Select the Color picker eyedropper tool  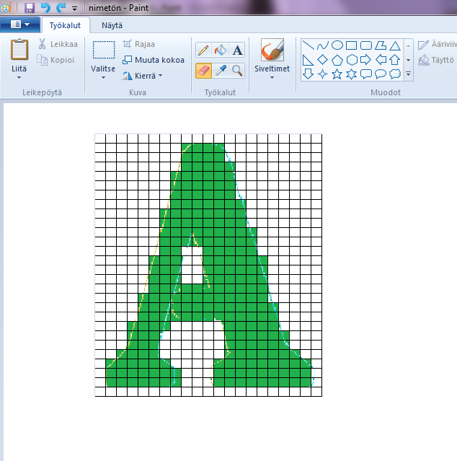[x=221, y=71]
